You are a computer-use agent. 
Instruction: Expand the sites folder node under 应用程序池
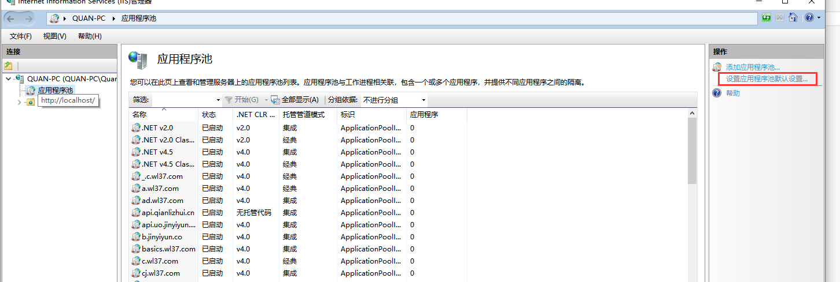tap(19, 102)
